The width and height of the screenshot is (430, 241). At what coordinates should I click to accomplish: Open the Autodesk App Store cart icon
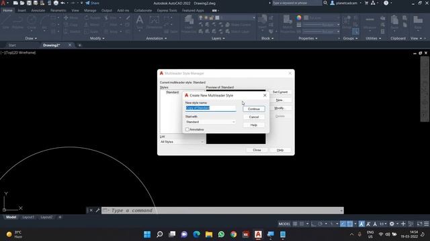(x=366, y=3)
